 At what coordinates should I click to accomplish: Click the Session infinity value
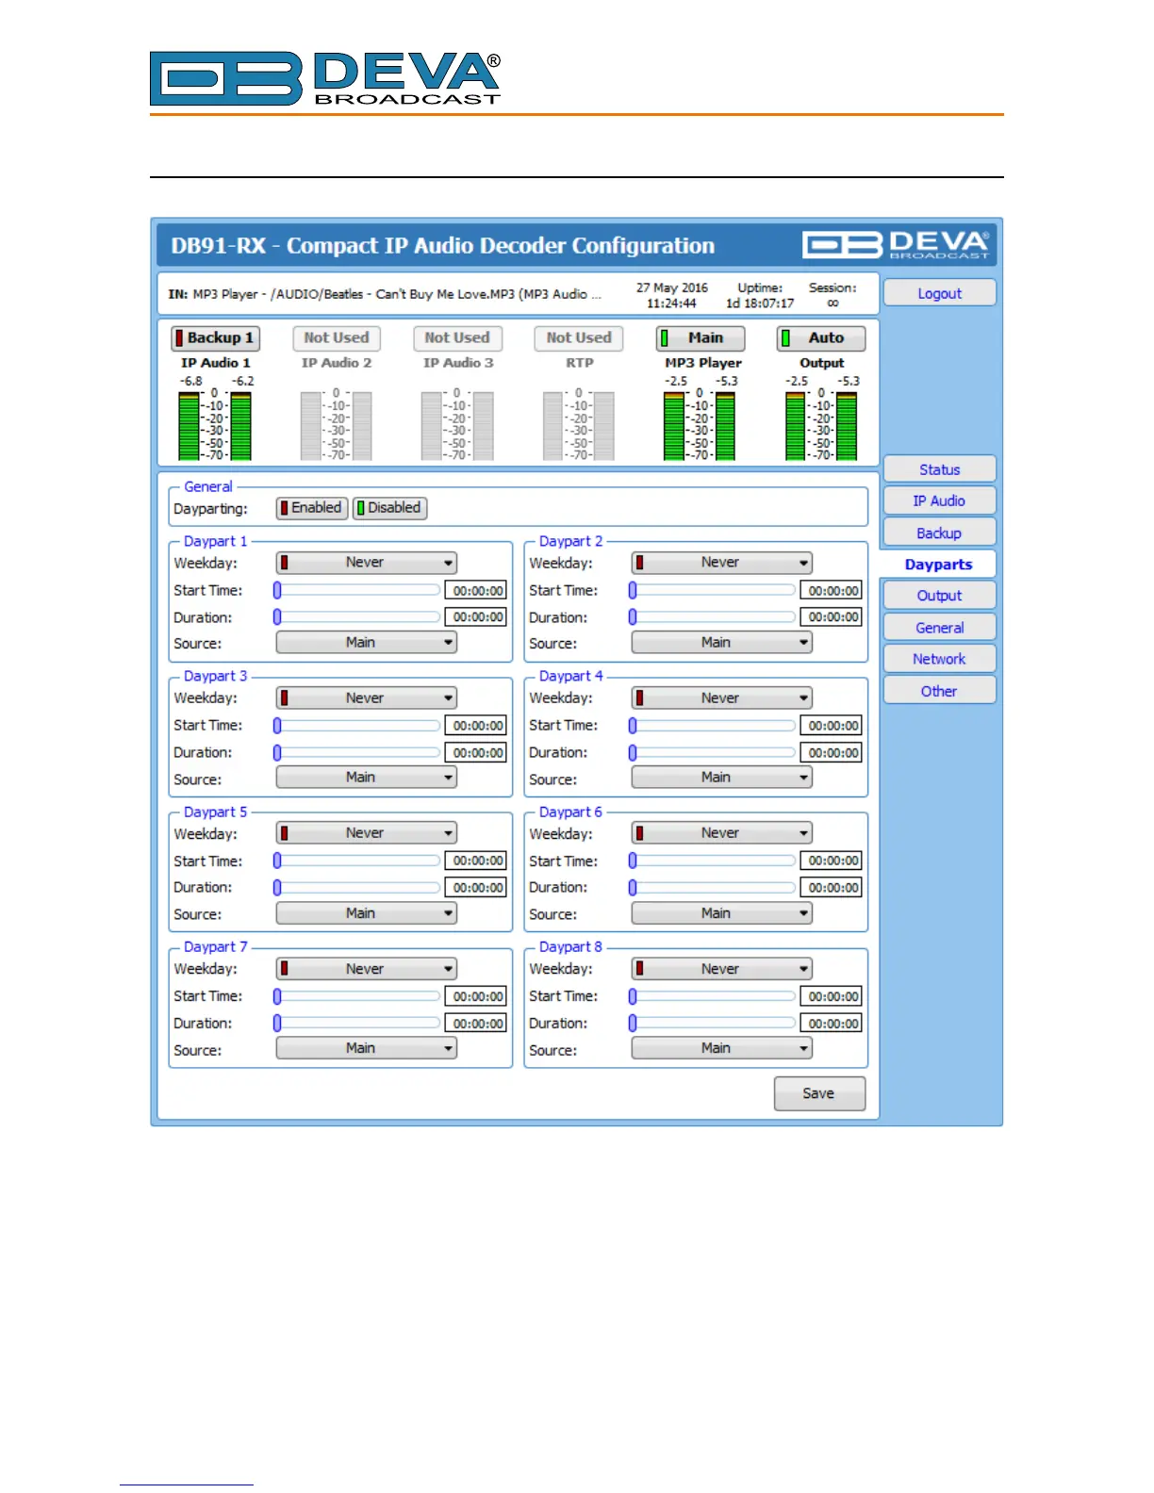click(833, 304)
